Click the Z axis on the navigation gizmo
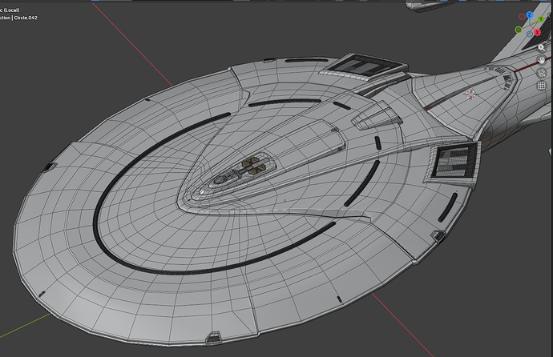Image resolution: width=553 pixels, height=357 pixels. pos(530,14)
